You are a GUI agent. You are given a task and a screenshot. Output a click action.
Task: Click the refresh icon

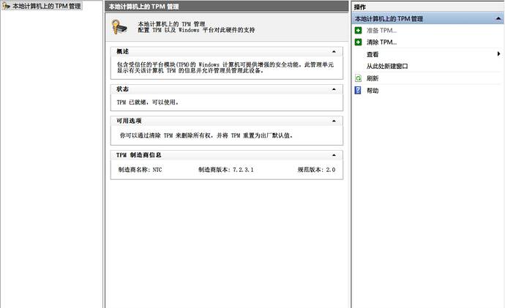coord(358,78)
